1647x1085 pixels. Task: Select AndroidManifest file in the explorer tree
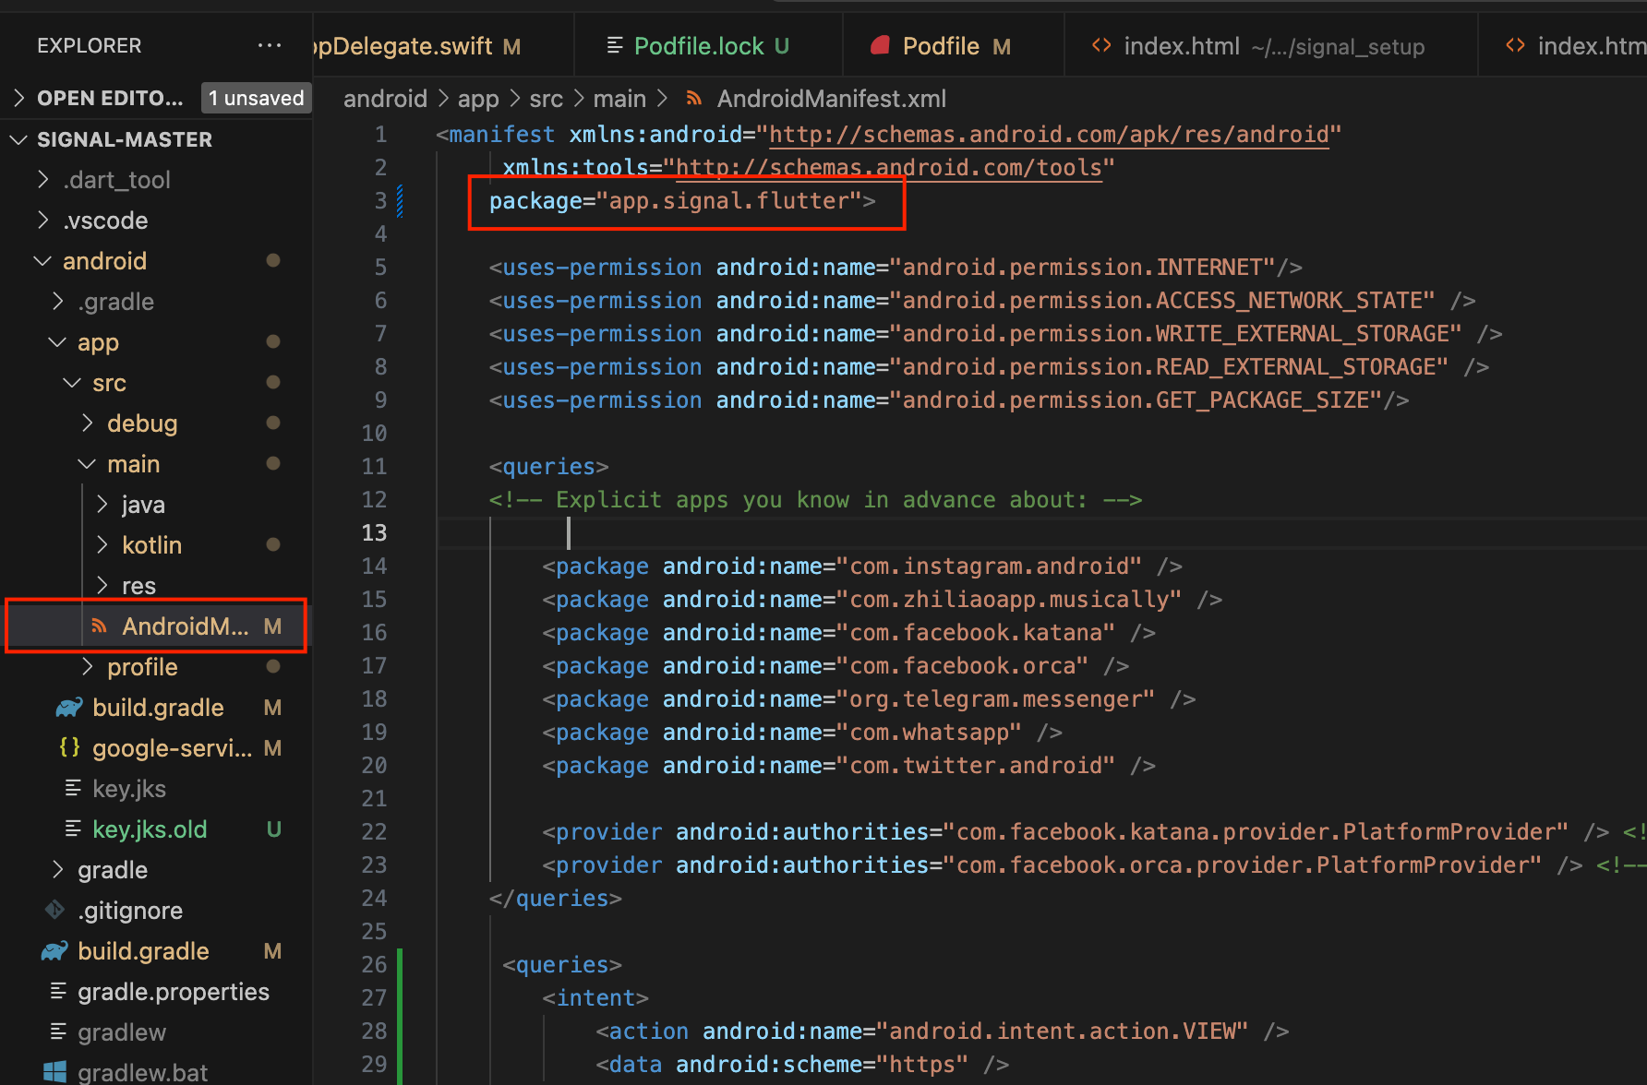[x=185, y=626]
